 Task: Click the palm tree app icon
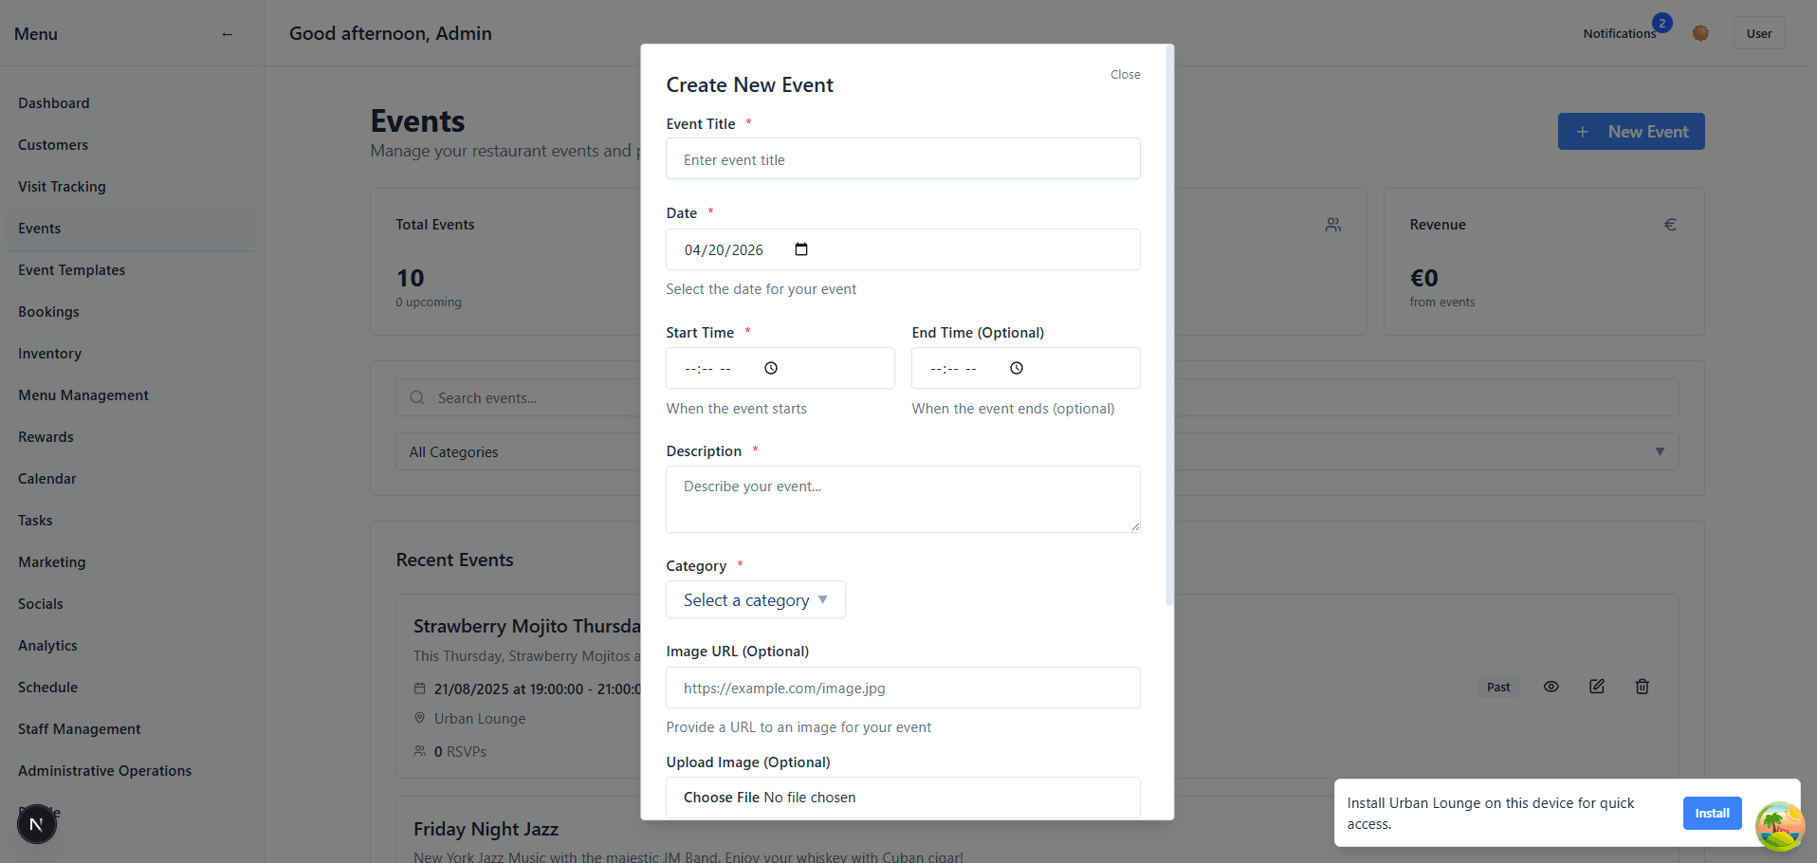pos(1779,826)
